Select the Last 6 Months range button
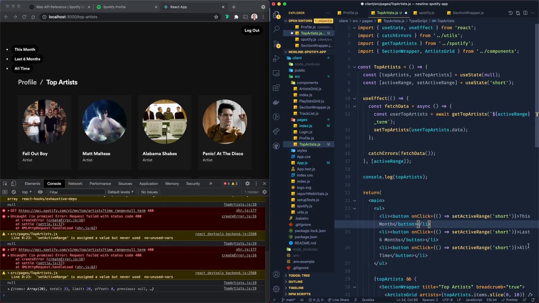 coord(27,59)
